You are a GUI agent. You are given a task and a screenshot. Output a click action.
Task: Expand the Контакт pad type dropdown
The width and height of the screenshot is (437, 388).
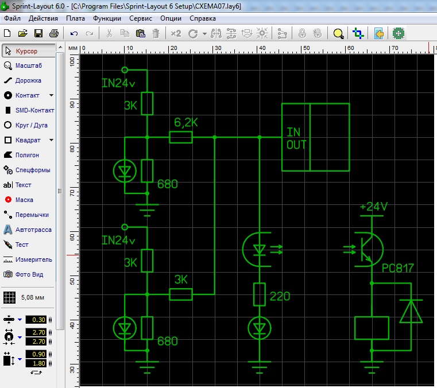[x=51, y=95]
